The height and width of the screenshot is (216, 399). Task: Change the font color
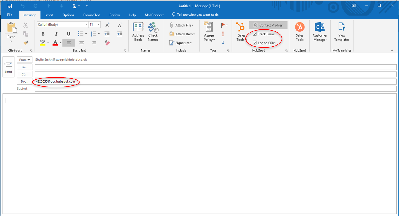[55, 43]
